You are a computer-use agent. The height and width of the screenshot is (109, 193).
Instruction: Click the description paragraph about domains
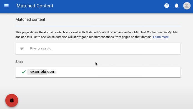pyautogui.click(x=97, y=35)
